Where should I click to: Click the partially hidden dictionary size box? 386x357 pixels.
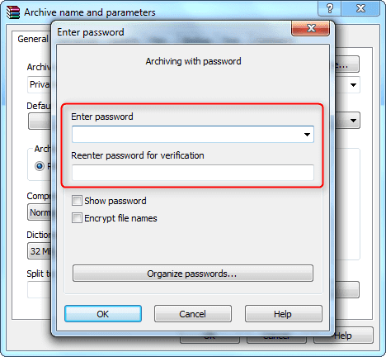(40, 251)
